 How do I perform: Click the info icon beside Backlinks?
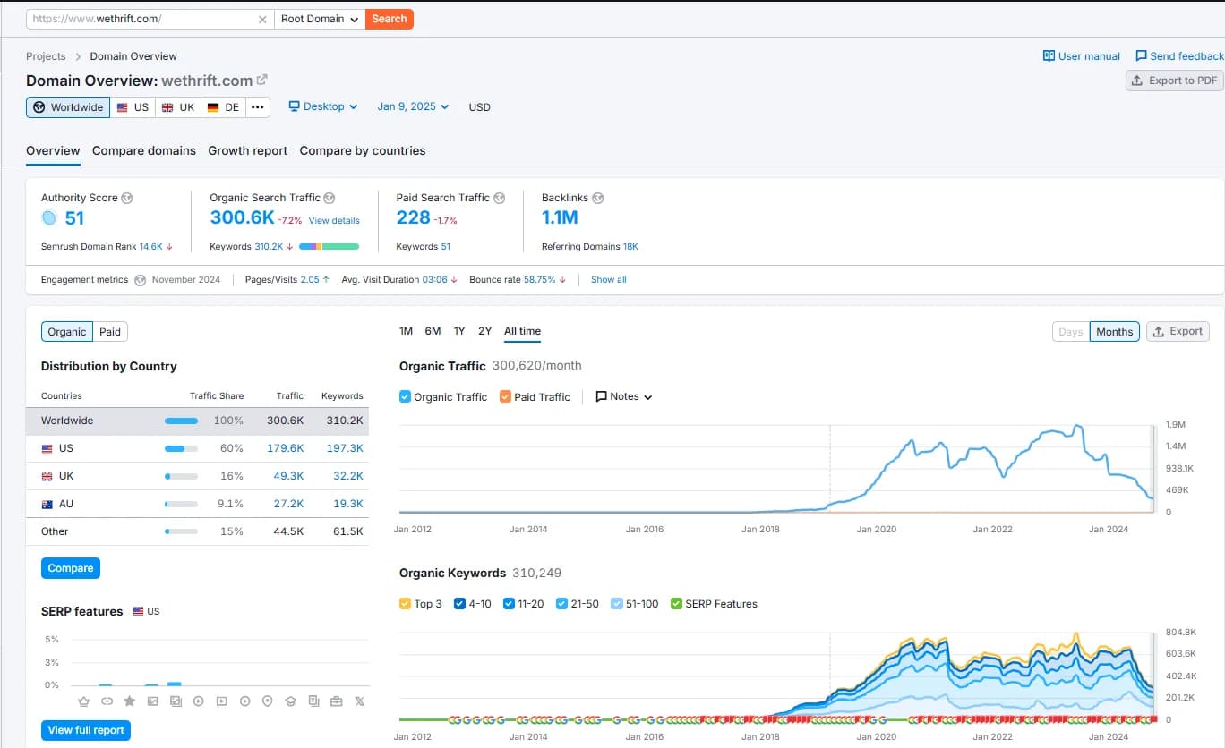(x=598, y=198)
